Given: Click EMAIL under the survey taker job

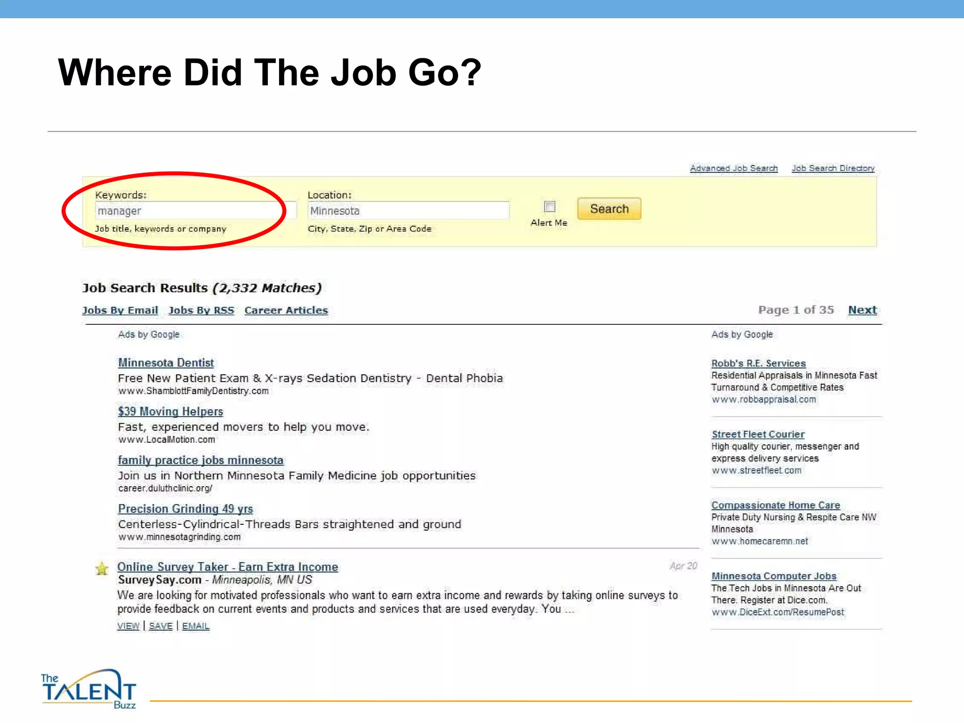Looking at the screenshot, I should (195, 626).
